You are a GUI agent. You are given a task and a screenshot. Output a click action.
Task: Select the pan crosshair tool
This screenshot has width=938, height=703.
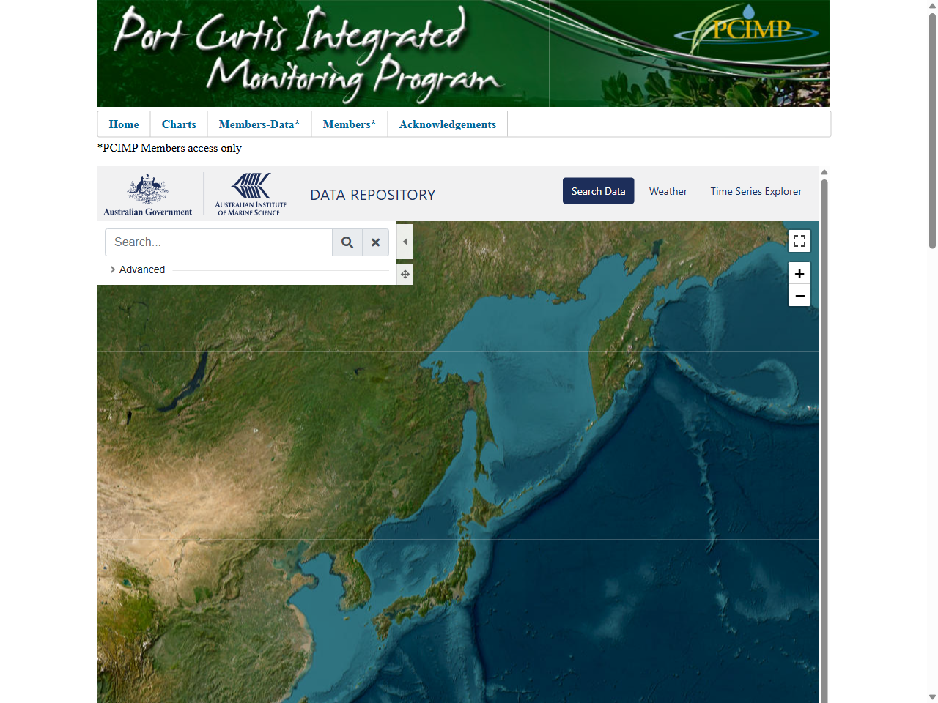tap(405, 274)
